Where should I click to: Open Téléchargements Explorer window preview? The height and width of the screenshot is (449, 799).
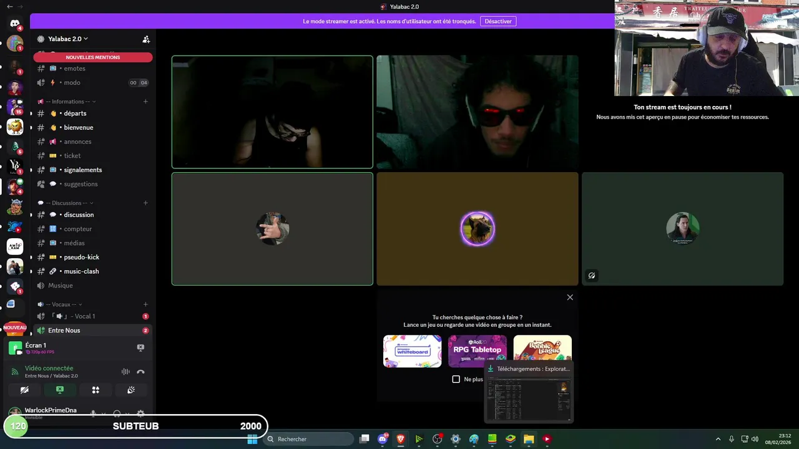click(x=529, y=392)
